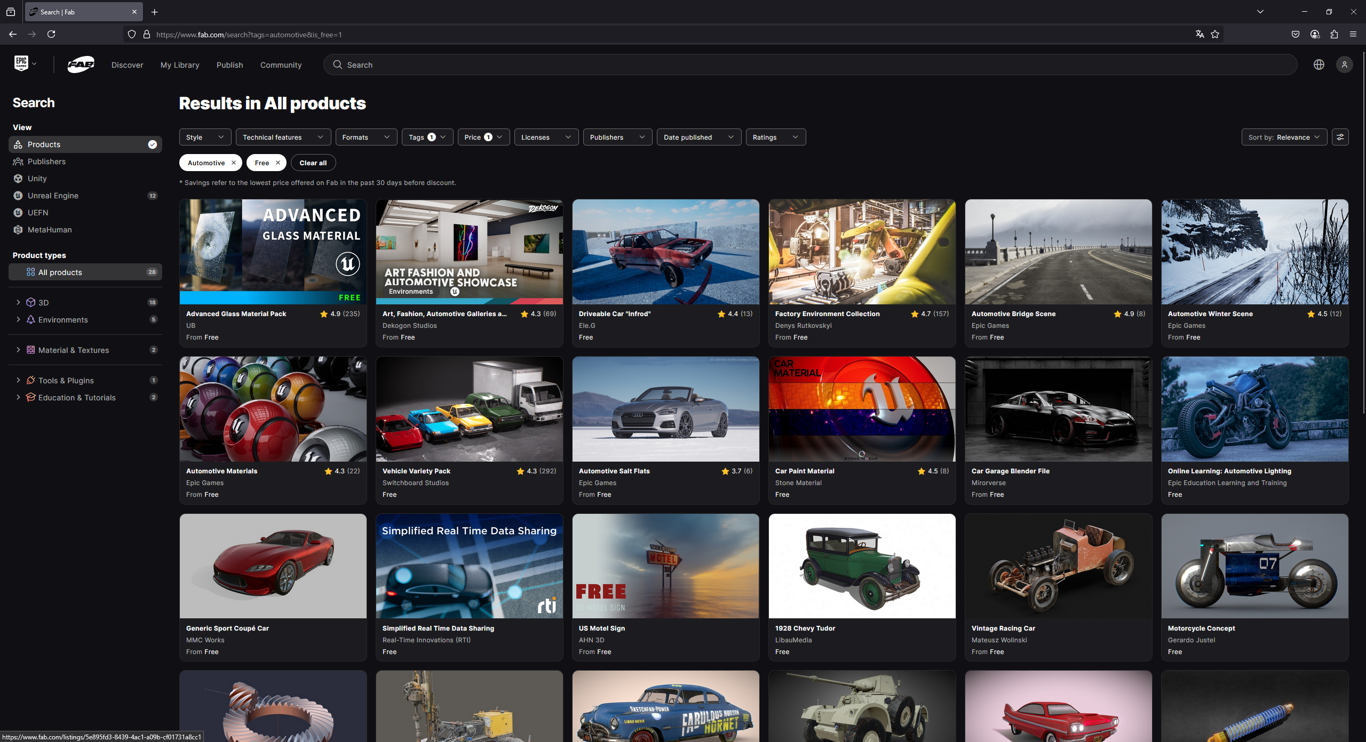This screenshot has height=742, width=1366.
Task: Open the Tags filter dropdown
Action: click(427, 137)
